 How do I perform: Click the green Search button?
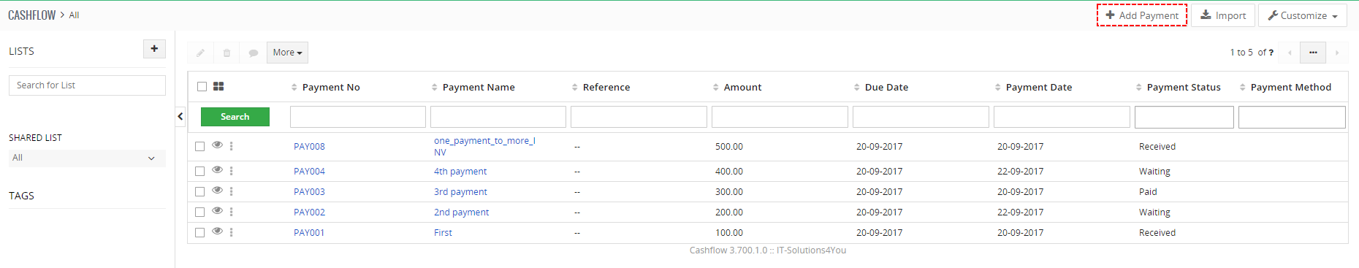235,117
